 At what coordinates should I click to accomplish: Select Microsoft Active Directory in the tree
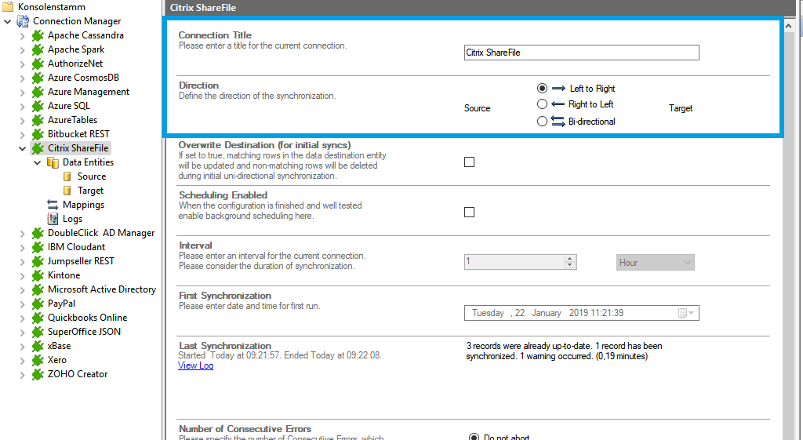click(101, 289)
